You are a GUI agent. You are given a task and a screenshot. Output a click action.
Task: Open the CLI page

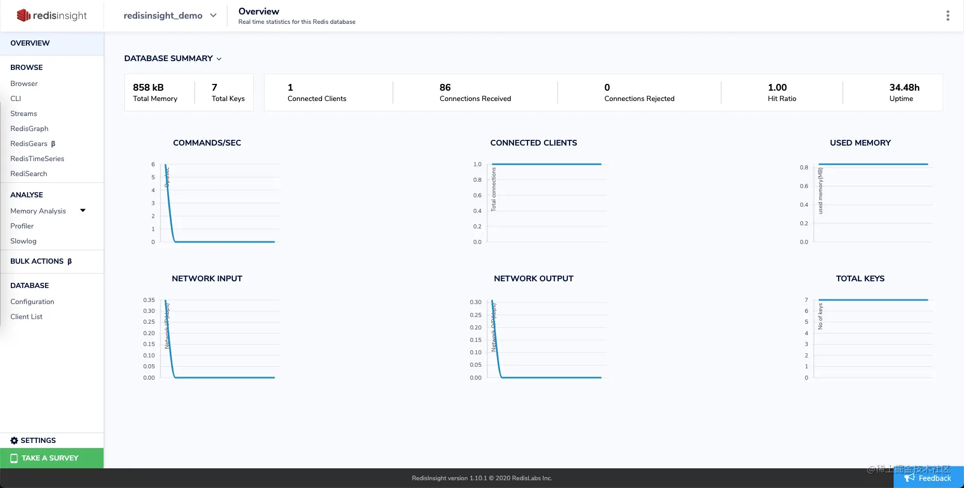(x=16, y=98)
